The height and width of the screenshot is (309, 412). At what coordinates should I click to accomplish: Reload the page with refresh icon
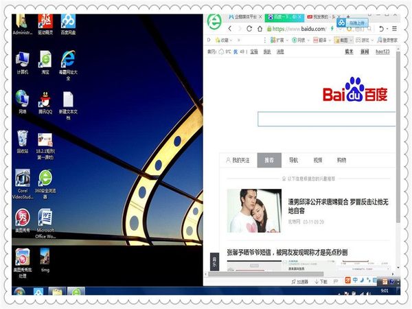pyautogui.click(x=249, y=29)
